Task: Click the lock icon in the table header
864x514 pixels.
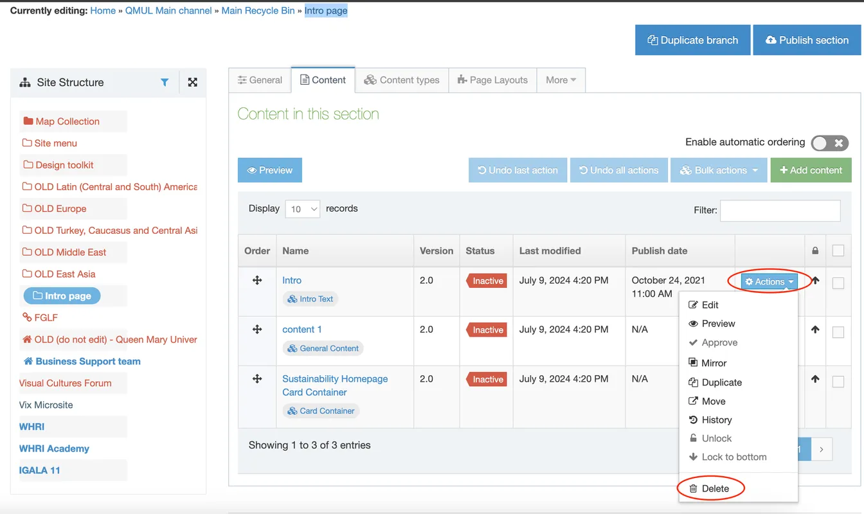Action: tap(815, 251)
